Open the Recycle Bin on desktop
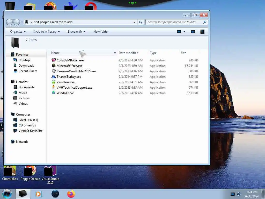The width and height of the screenshot is (265, 199). (x=10, y=6)
